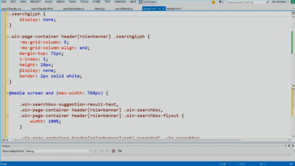This screenshot has height=166, width=295.
Task: Open the TEAM menu
Action: click(x=72, y=2)
